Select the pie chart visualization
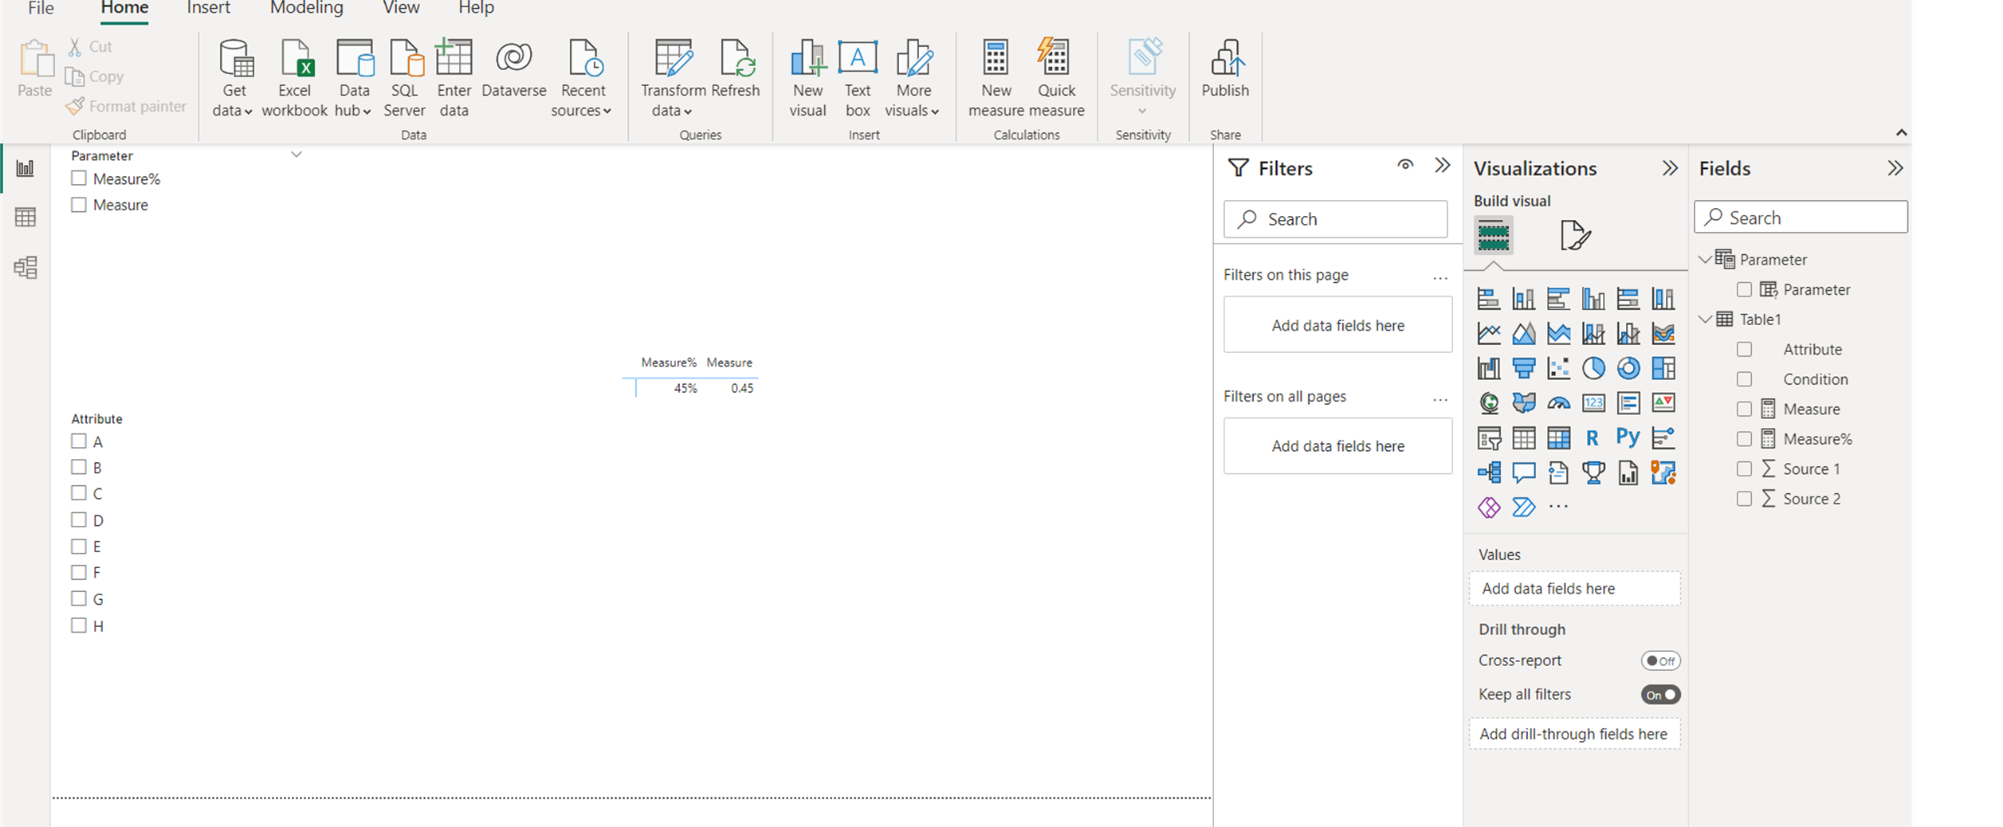The height and width of the screenshot is (827, 2003). tap(1593, 367)
